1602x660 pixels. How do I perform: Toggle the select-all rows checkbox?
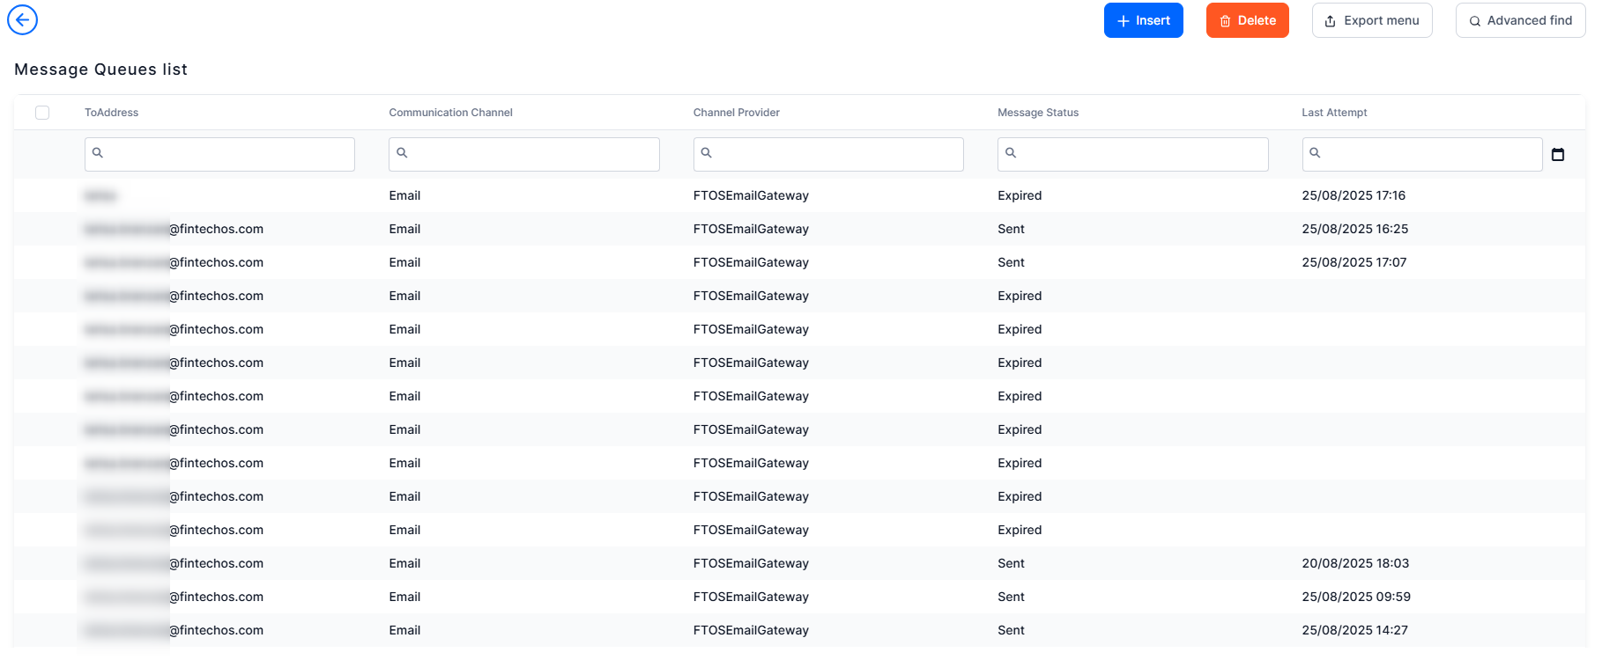(x=42, y=113)
